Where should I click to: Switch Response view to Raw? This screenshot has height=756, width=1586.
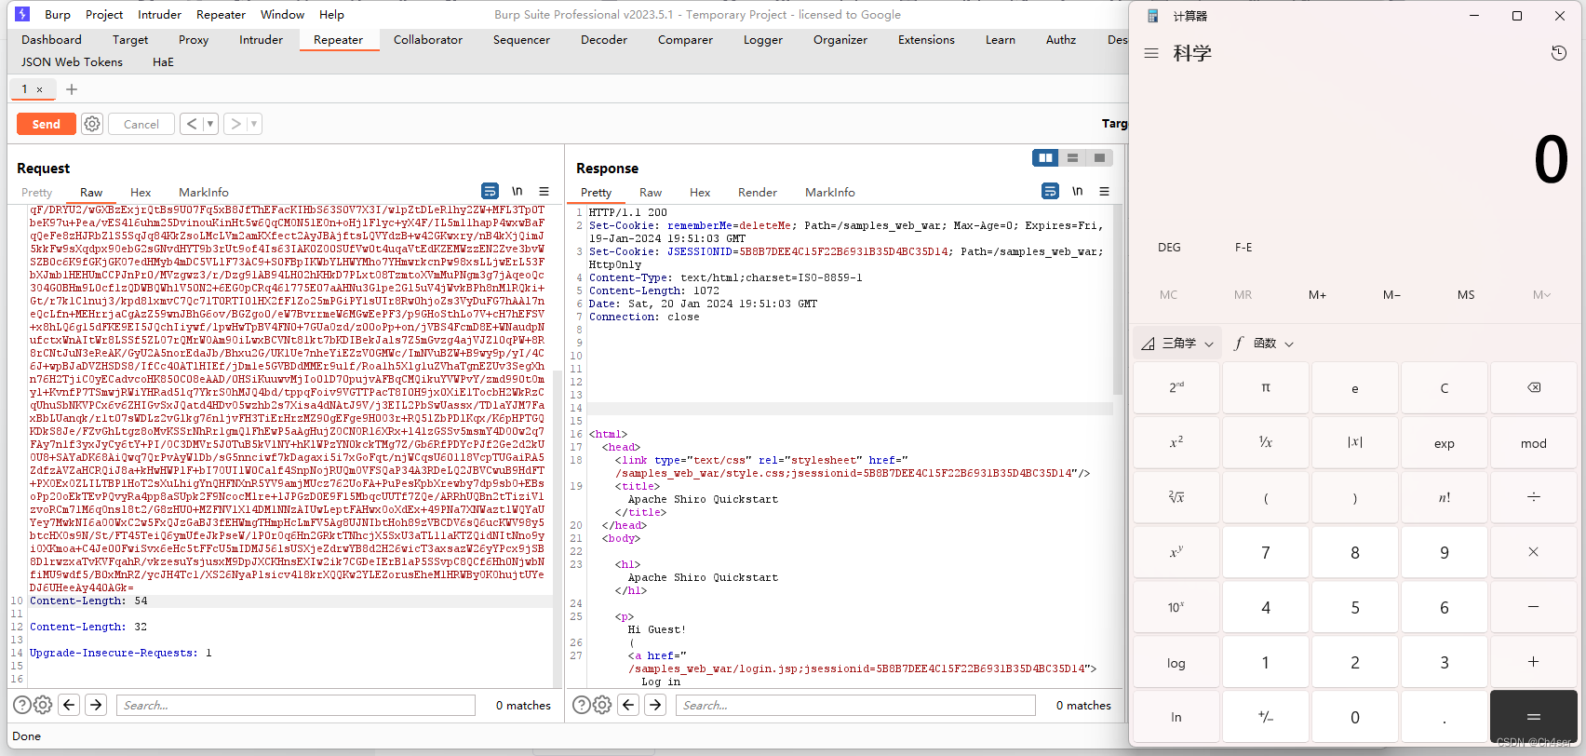(x=651, y=193)
